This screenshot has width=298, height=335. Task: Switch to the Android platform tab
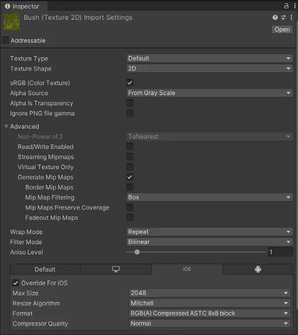tap(258, 269)
